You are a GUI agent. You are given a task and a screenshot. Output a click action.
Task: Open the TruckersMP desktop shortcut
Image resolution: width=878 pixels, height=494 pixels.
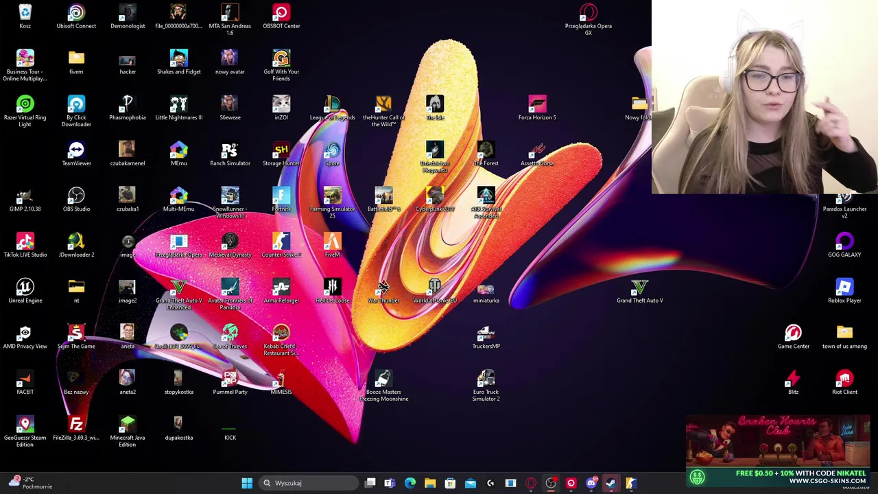click(486, 337)
